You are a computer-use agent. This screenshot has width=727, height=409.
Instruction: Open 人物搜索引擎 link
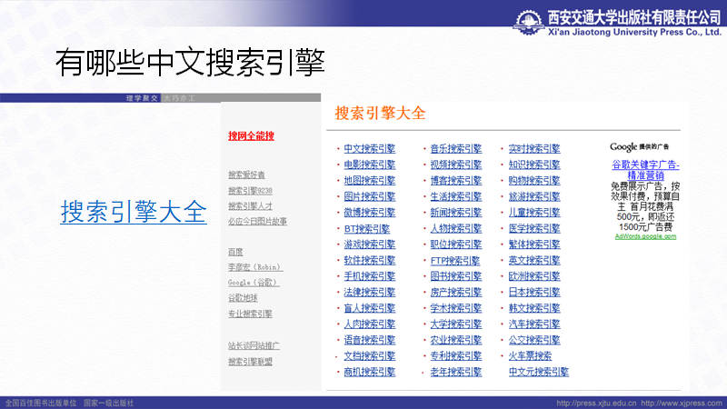pos(456,229)
